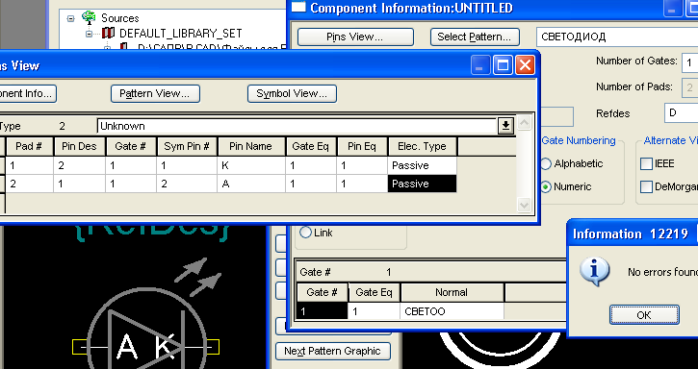
Task: Select the Passive cell in pin K row
Action: (x=422, y=166)
